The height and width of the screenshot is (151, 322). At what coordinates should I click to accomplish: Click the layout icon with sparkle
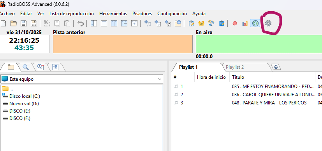tap(134, 23)
